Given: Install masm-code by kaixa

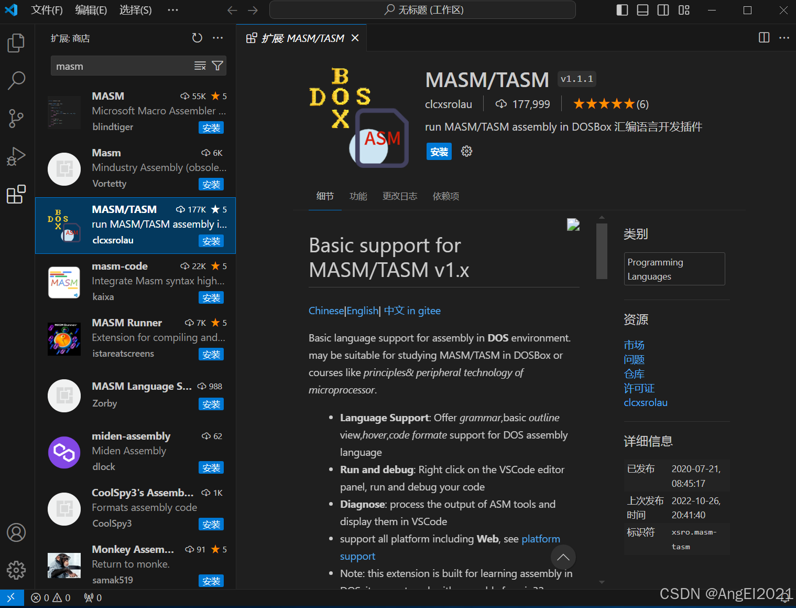Looking at the screenshot, I should [x=211, y=298].
